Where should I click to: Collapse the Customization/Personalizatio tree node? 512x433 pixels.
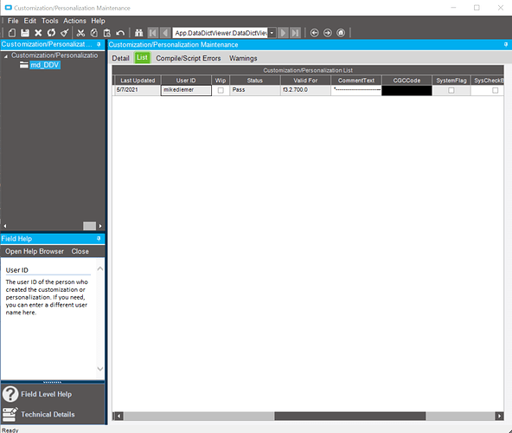(6, 56)
